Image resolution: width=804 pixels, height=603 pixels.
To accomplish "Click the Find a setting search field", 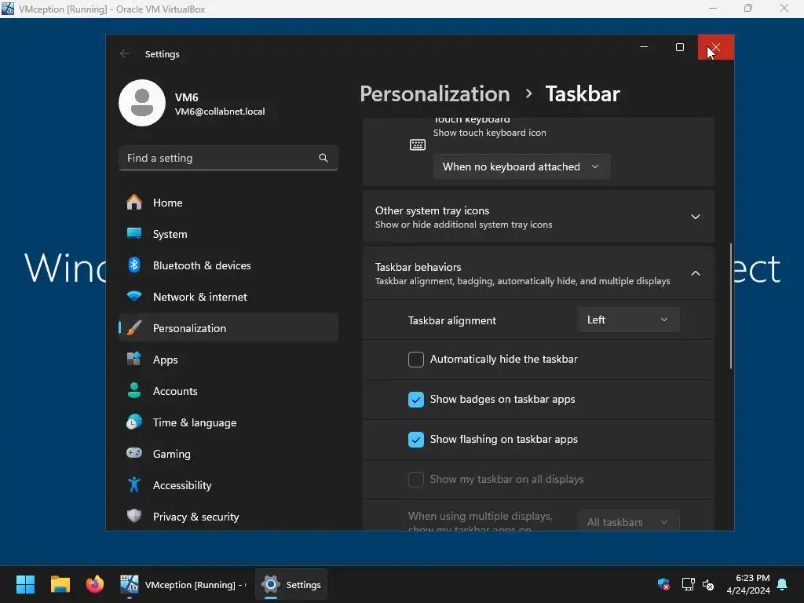I will pyautogui.click(x=228, y=158).
